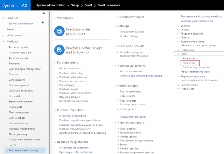224x154 pixels.
Task: Select System administration in the breadcrumb
Action: point(51,5)
